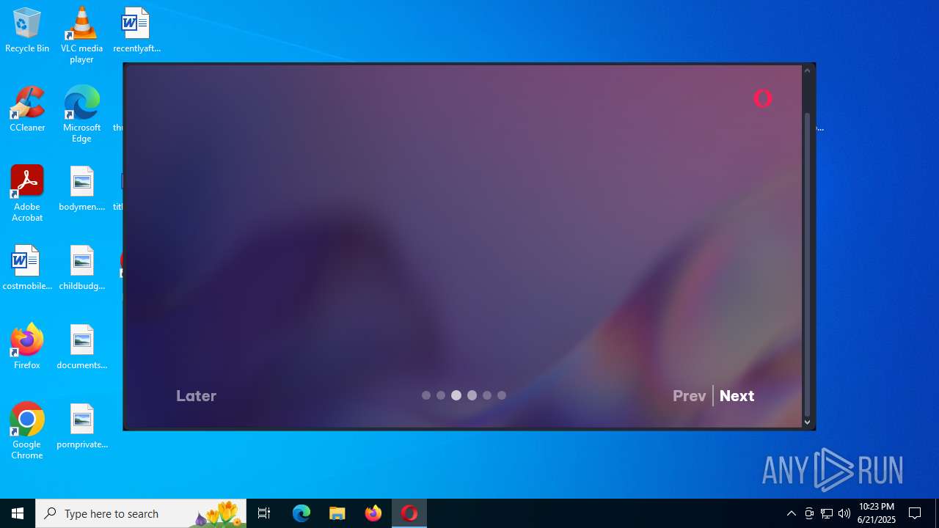Viewport: 939px width, 528px height.
Task: Select the bodymen... image file
Action: point(81,189)
